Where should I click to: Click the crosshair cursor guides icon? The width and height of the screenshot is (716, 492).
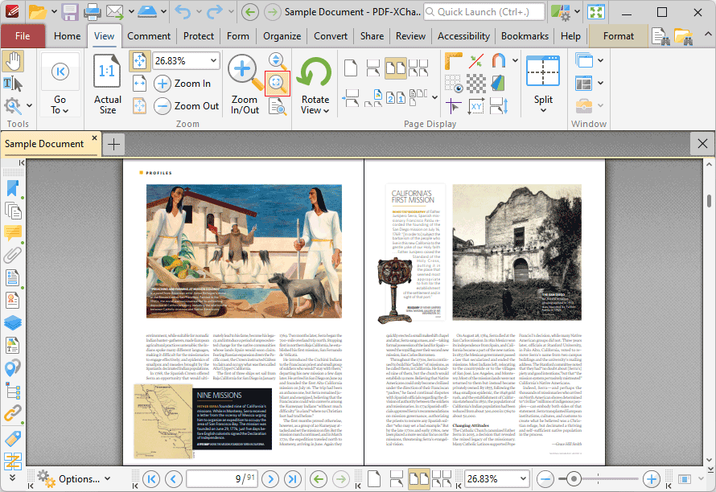453,106
